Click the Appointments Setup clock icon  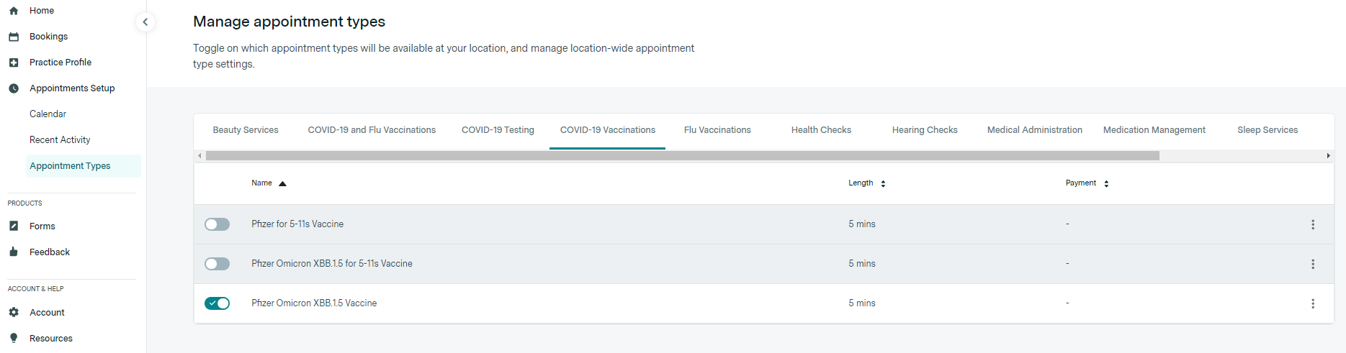coord(14,88)
